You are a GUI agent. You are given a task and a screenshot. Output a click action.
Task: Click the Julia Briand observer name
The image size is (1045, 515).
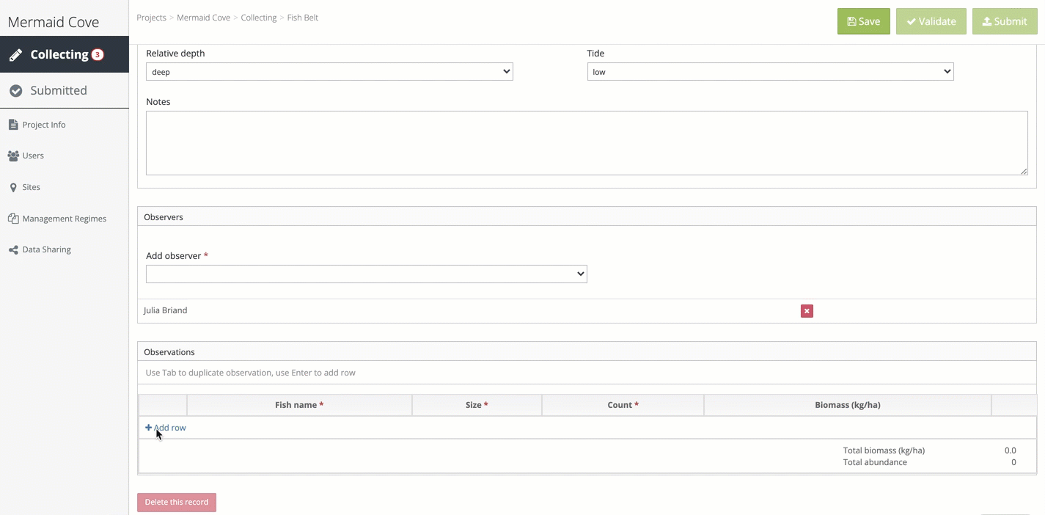(x=165, y=310)
